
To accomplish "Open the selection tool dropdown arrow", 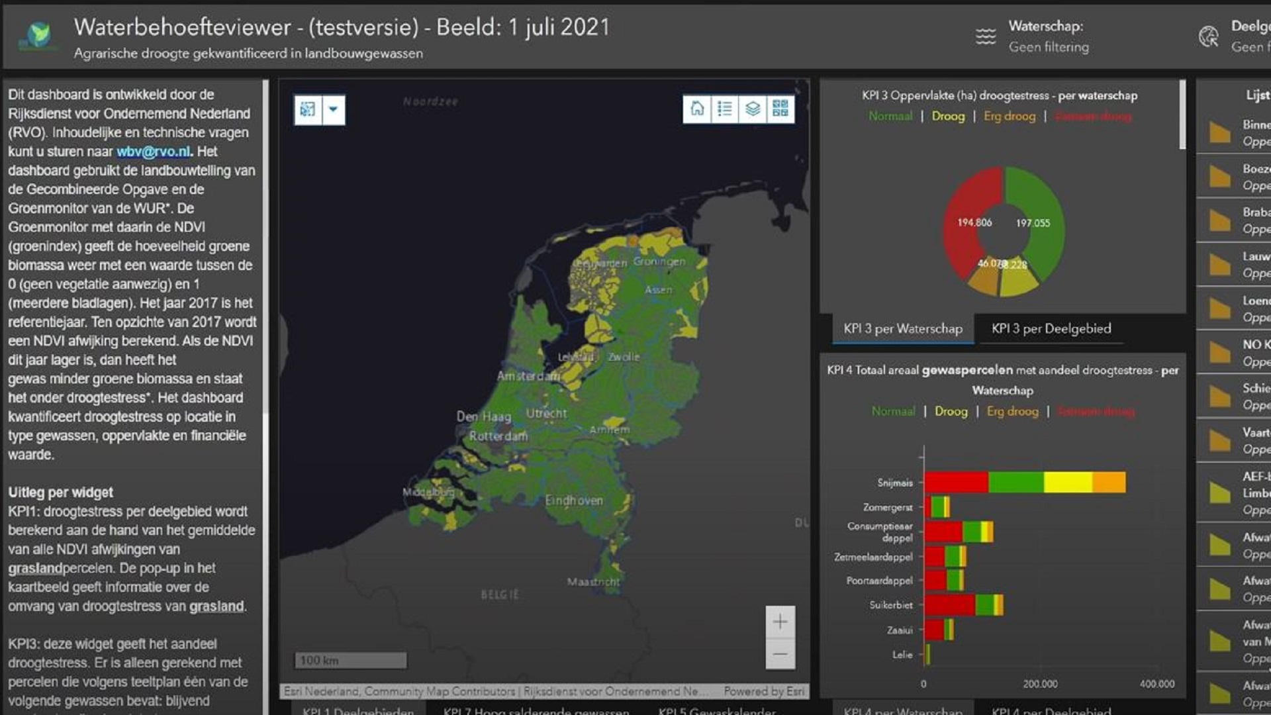I will pos(334,109).
